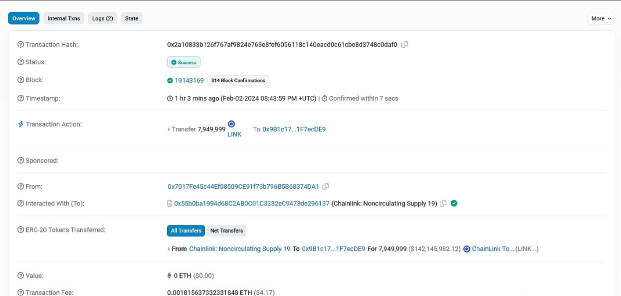Click the green verified checkmark after Noncirculating Supply 19
Image resolution: width=621 pixels, height=296 pixels.
(454, 203)
